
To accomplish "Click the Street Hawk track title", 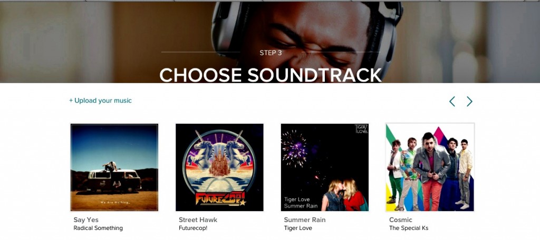I will [198, 219].
